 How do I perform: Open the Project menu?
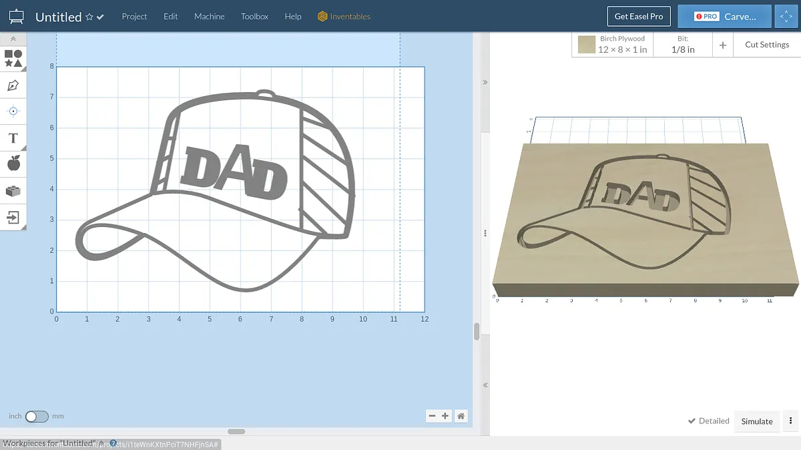(x=134, y=17)
